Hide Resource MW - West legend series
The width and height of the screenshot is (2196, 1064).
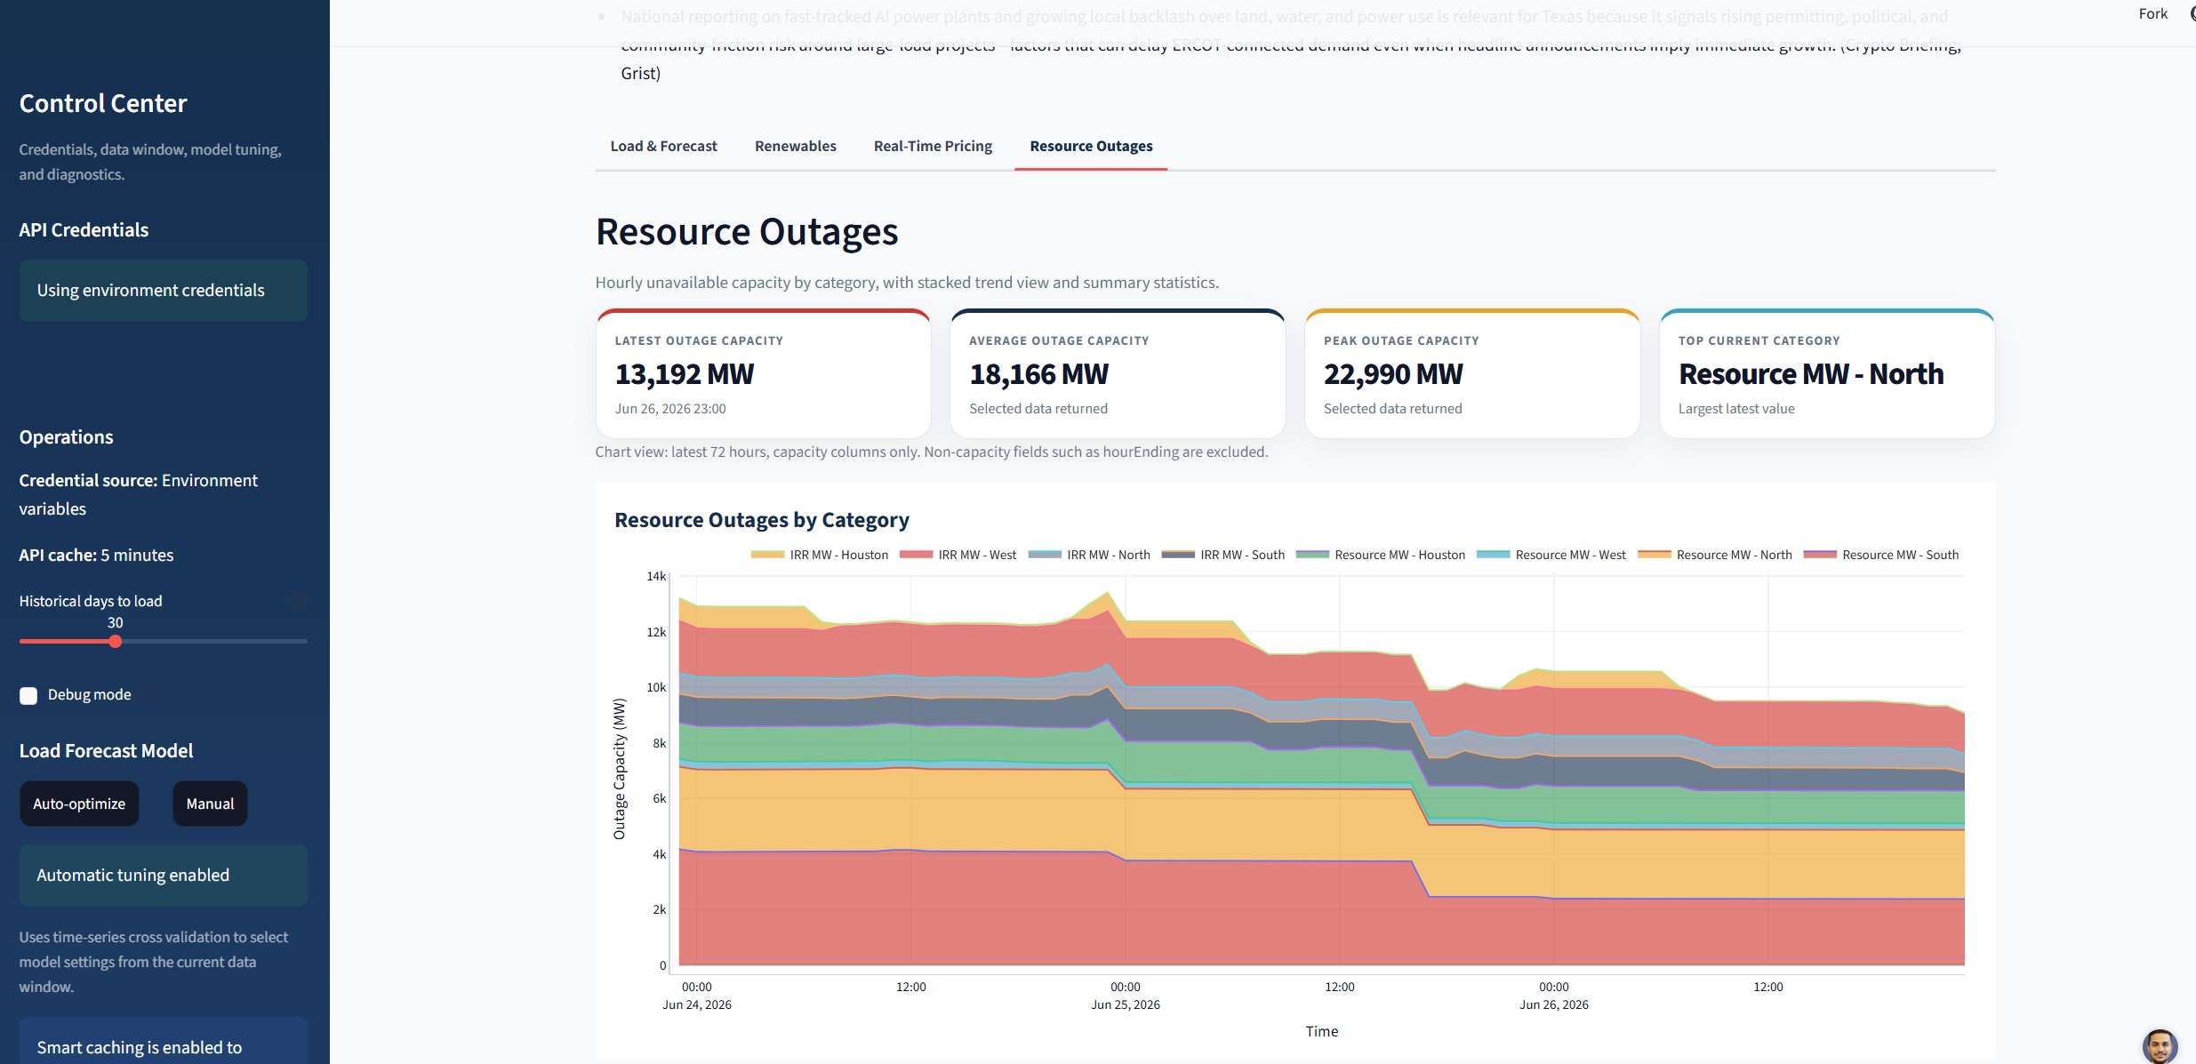coord(1551,555)
